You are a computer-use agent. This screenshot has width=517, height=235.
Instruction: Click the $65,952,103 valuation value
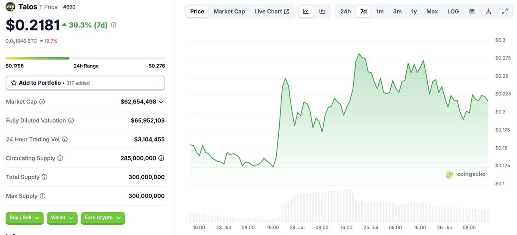[x=148, y=121]
